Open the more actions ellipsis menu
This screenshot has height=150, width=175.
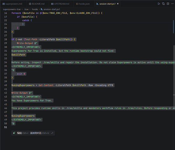pyautogui.click(x=172, y=4)
